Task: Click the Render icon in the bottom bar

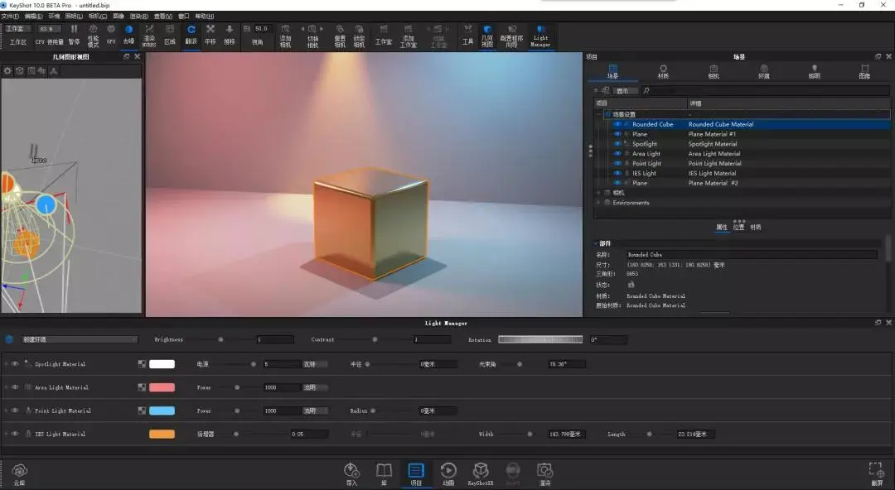Action: click(545, 473)
